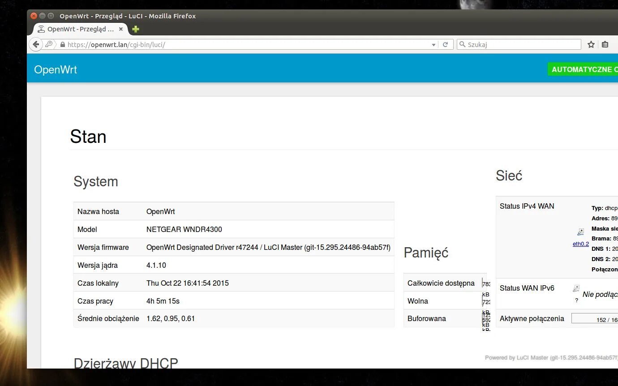Click the green AUTOMATYCZNE refresh button
Viewport: 618px width, 386px height.
(583, 69)
